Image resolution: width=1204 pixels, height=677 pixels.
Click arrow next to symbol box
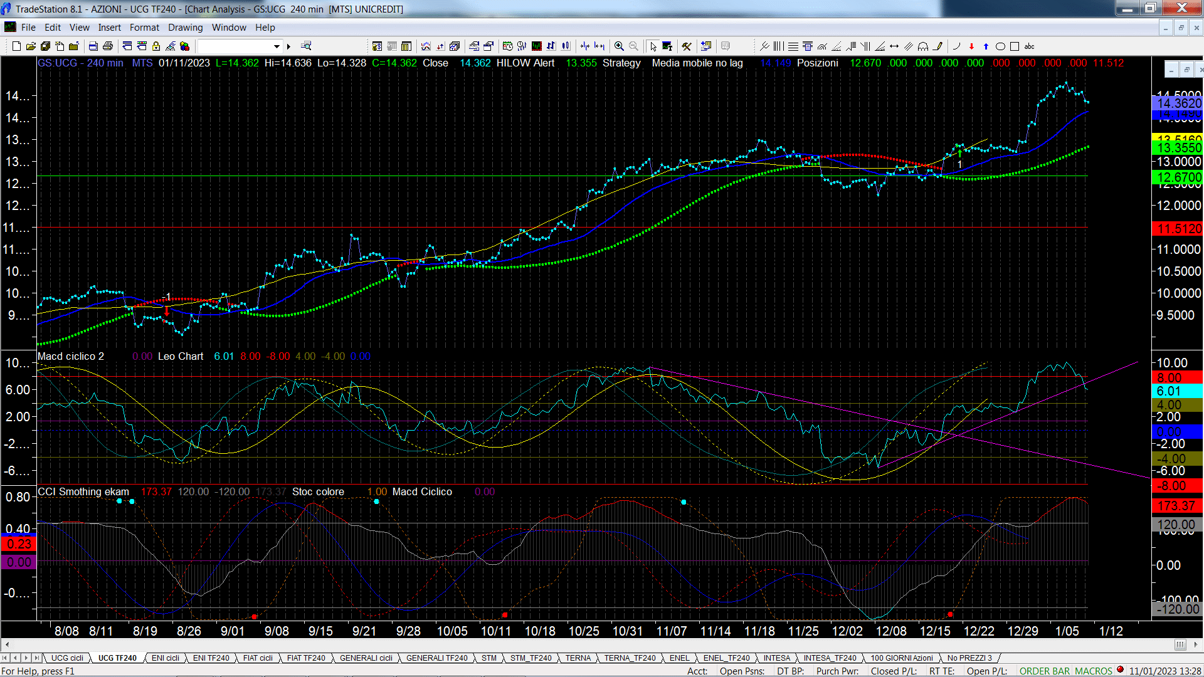(288, 46)
